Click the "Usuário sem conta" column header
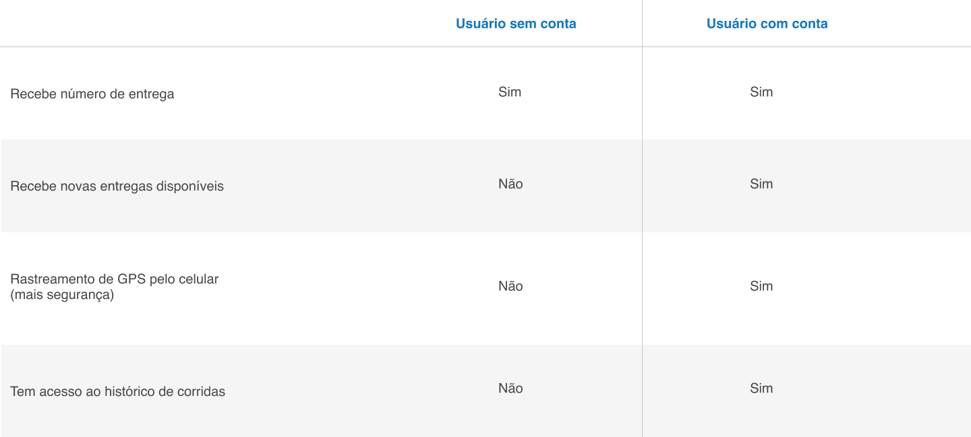Viewport: 971px width, 437px height. [516, 24]
